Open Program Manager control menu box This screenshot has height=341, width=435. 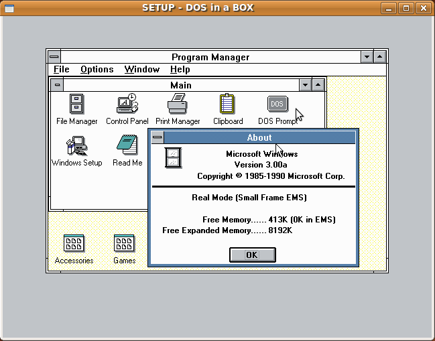click(x=54, y=57)
